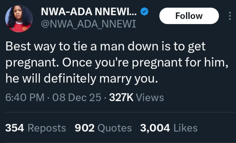Screen dimensions: 236x143
Task: Click the tweet line starting "Best way"
Action: (106, 47)
